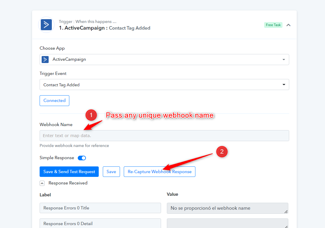Click 'Provide webhook name for reference' hint
Screen dimensions: 325x228
(x=74, y=146)
